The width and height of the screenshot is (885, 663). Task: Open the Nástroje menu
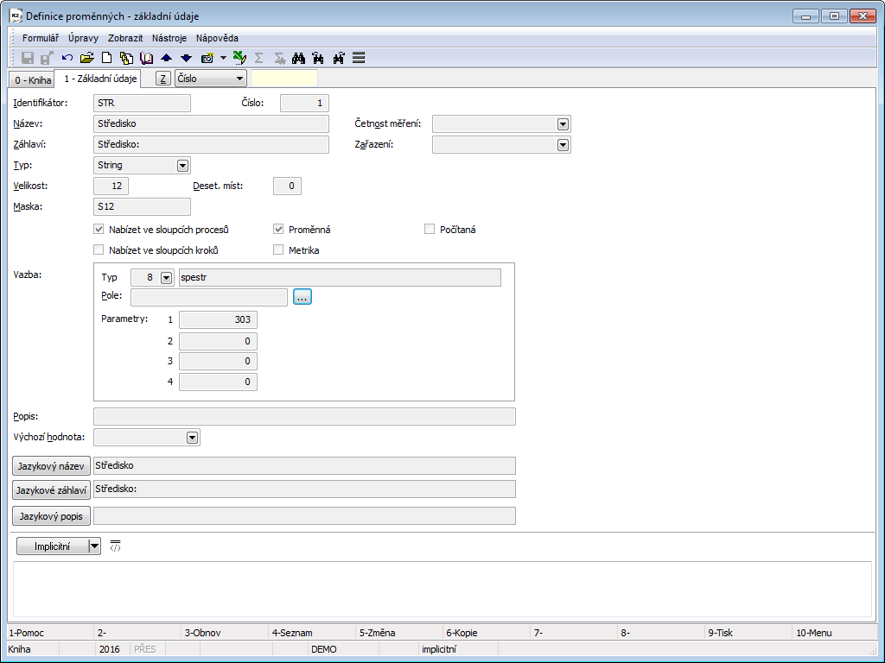(169, 38)
